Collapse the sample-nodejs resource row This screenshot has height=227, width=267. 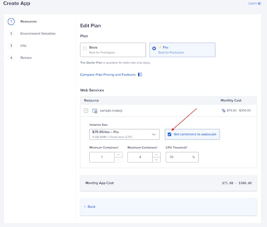[x=86, y=111]
